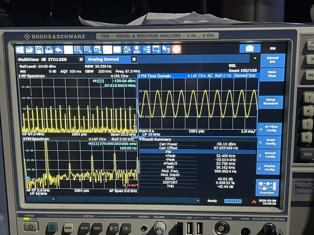Screen dimensions: 314x235
Task: Open AF Filter Config softkey
Action: tap(270, 129)
